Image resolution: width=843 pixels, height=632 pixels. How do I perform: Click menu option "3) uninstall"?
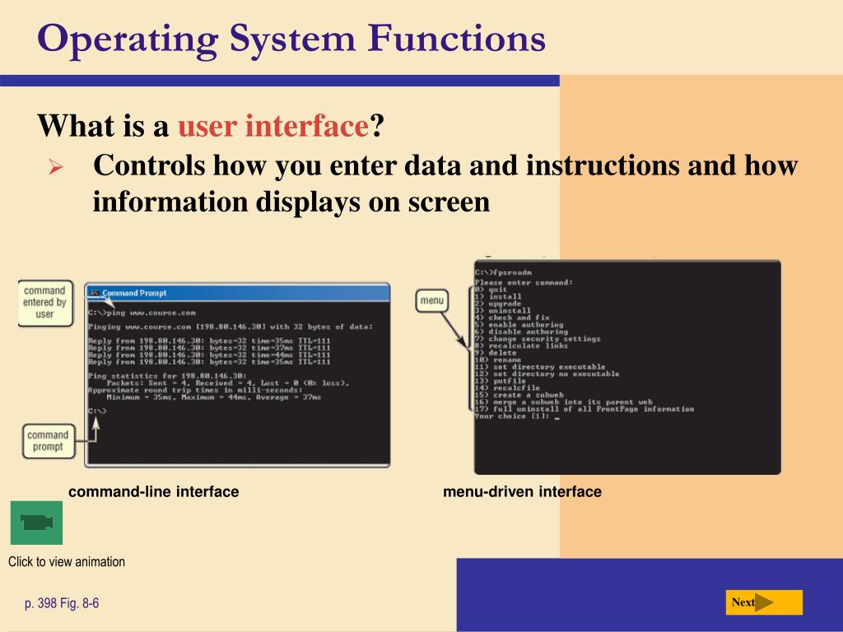pyautogui.click(x=503, y=310)
